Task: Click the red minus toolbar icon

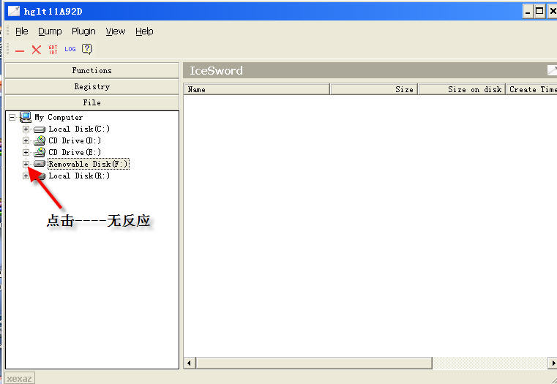Action: pyautogui.click(x=20, y=51)
